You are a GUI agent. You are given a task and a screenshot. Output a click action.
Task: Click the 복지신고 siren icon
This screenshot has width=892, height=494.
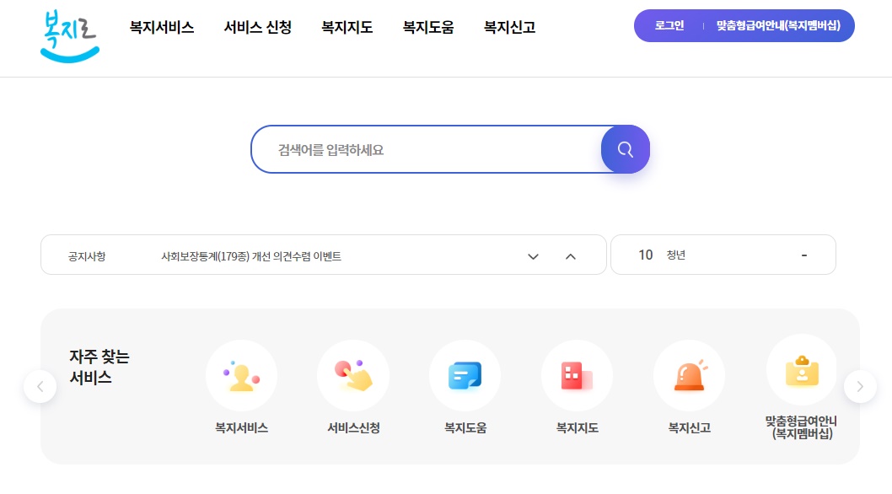pos(689,375)
